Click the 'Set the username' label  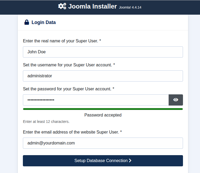pos(69,65)
